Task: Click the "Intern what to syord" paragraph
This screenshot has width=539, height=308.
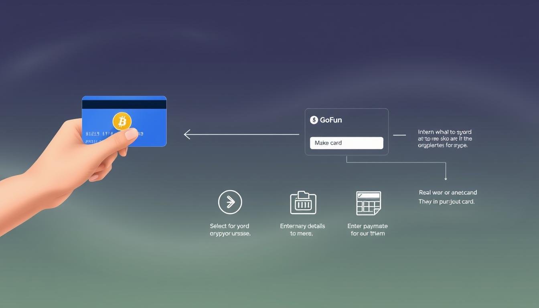Action: click(445, 138)
